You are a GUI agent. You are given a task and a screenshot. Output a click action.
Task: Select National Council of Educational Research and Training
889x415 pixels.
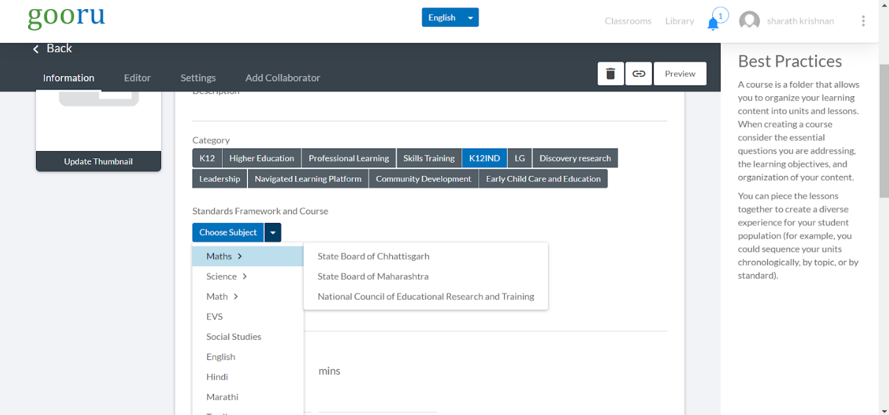[426, 297]
